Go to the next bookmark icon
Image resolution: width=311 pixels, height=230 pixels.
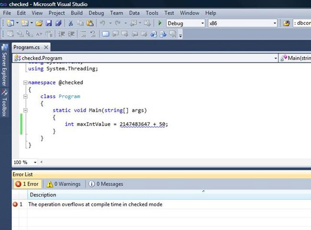tap(125, 34)
